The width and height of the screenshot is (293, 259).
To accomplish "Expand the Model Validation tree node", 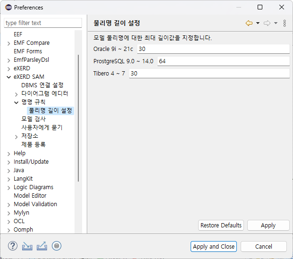I will click(8, 205).
